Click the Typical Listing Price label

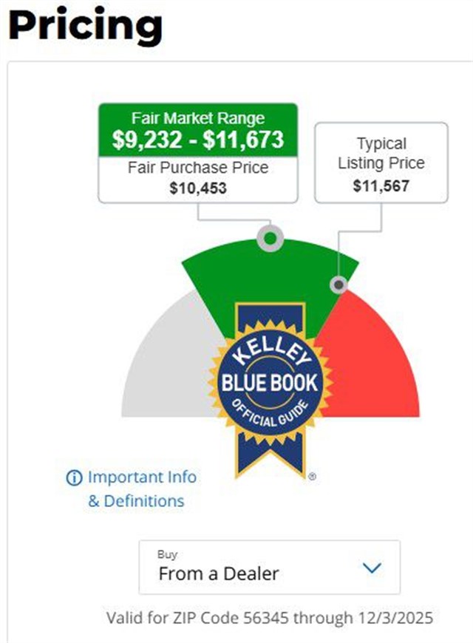coord(381,153)
